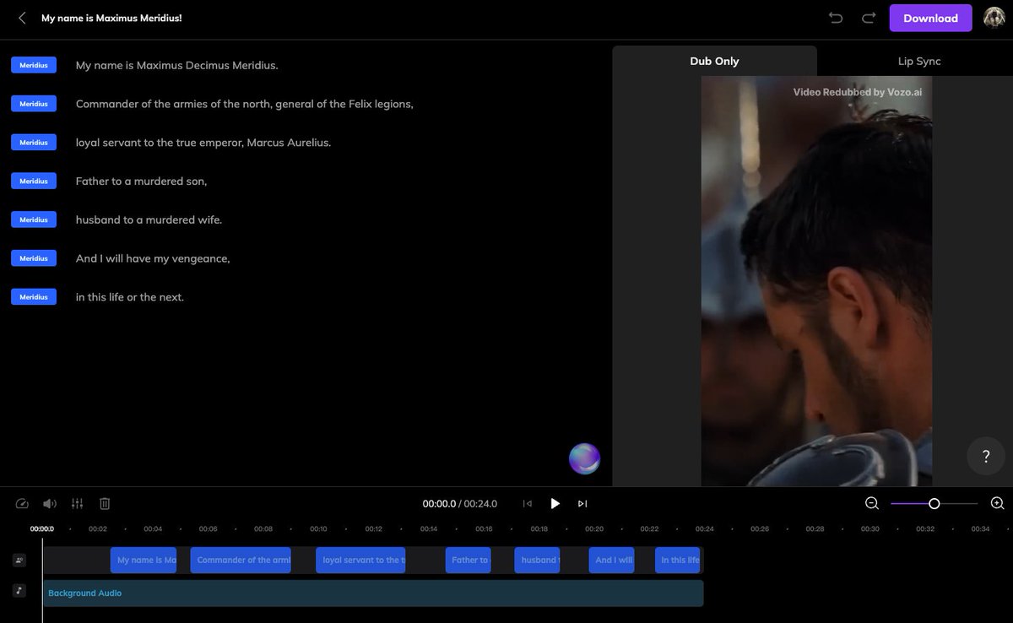Click Meridius tag beside 'loyal servant'
The image size is (1013, 623).
34,142
